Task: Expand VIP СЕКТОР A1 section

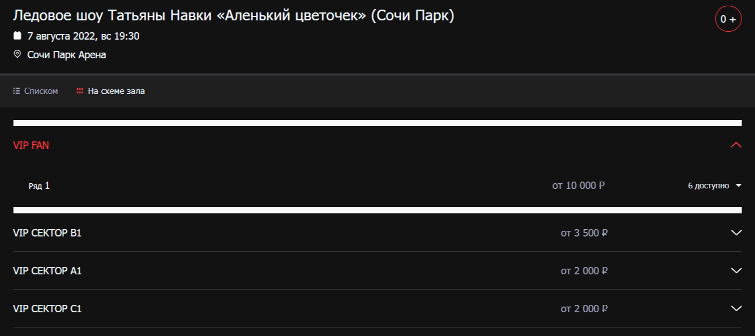Action: pyautogui.click(x=736, y=270)
